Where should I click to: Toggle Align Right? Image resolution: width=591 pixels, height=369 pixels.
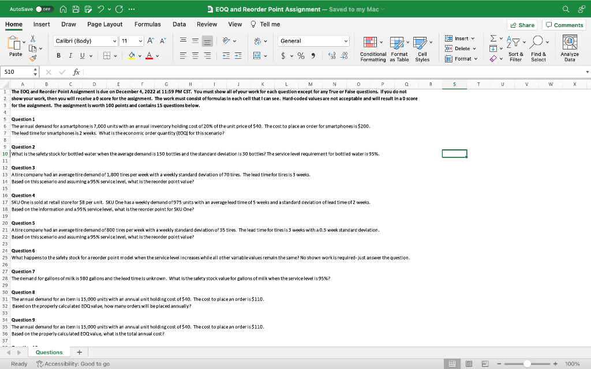click(207, 56)
